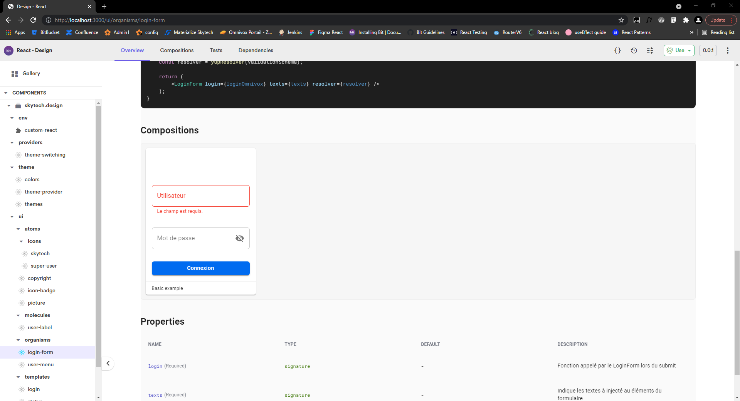The width and height of the screenshot is (740, 401).
Task: Click the Connexion button
Action: (x=201, y=268)
